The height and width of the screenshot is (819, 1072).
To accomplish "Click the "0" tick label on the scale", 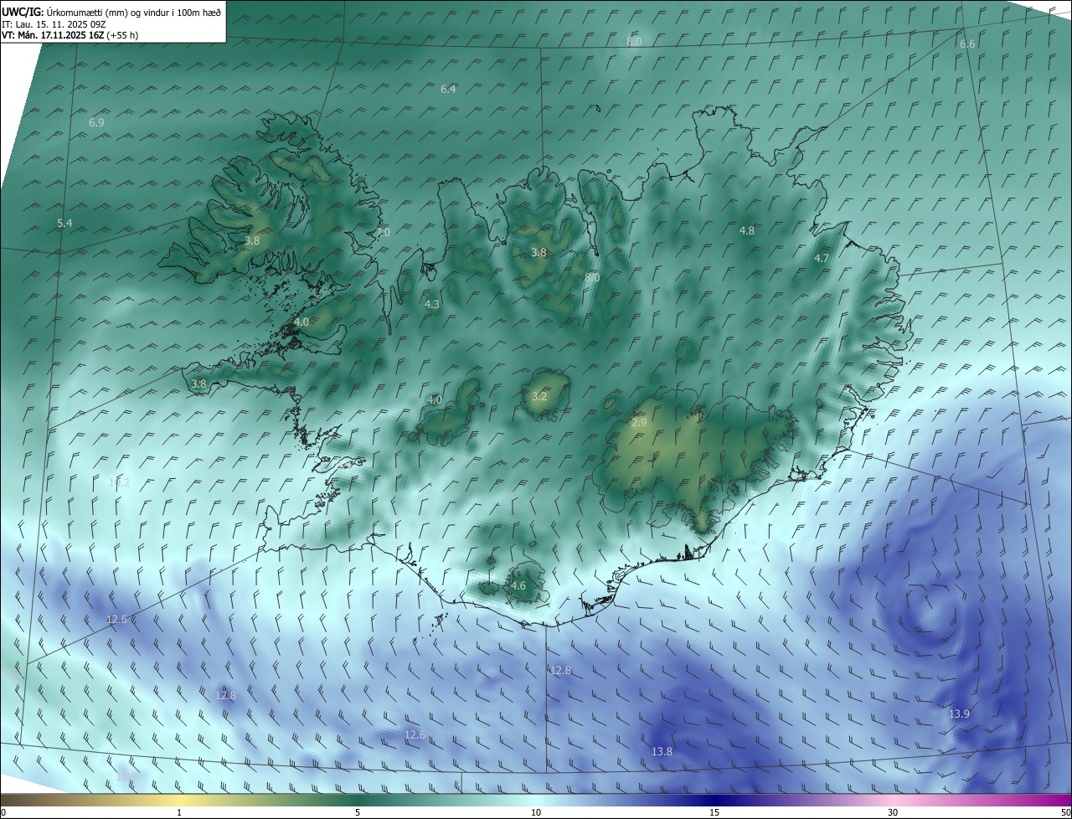I will pyautogui.click(x=3, y=812).
